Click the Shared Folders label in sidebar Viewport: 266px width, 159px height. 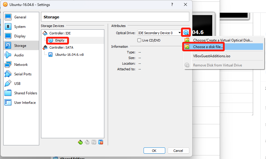tap(26, 93)
